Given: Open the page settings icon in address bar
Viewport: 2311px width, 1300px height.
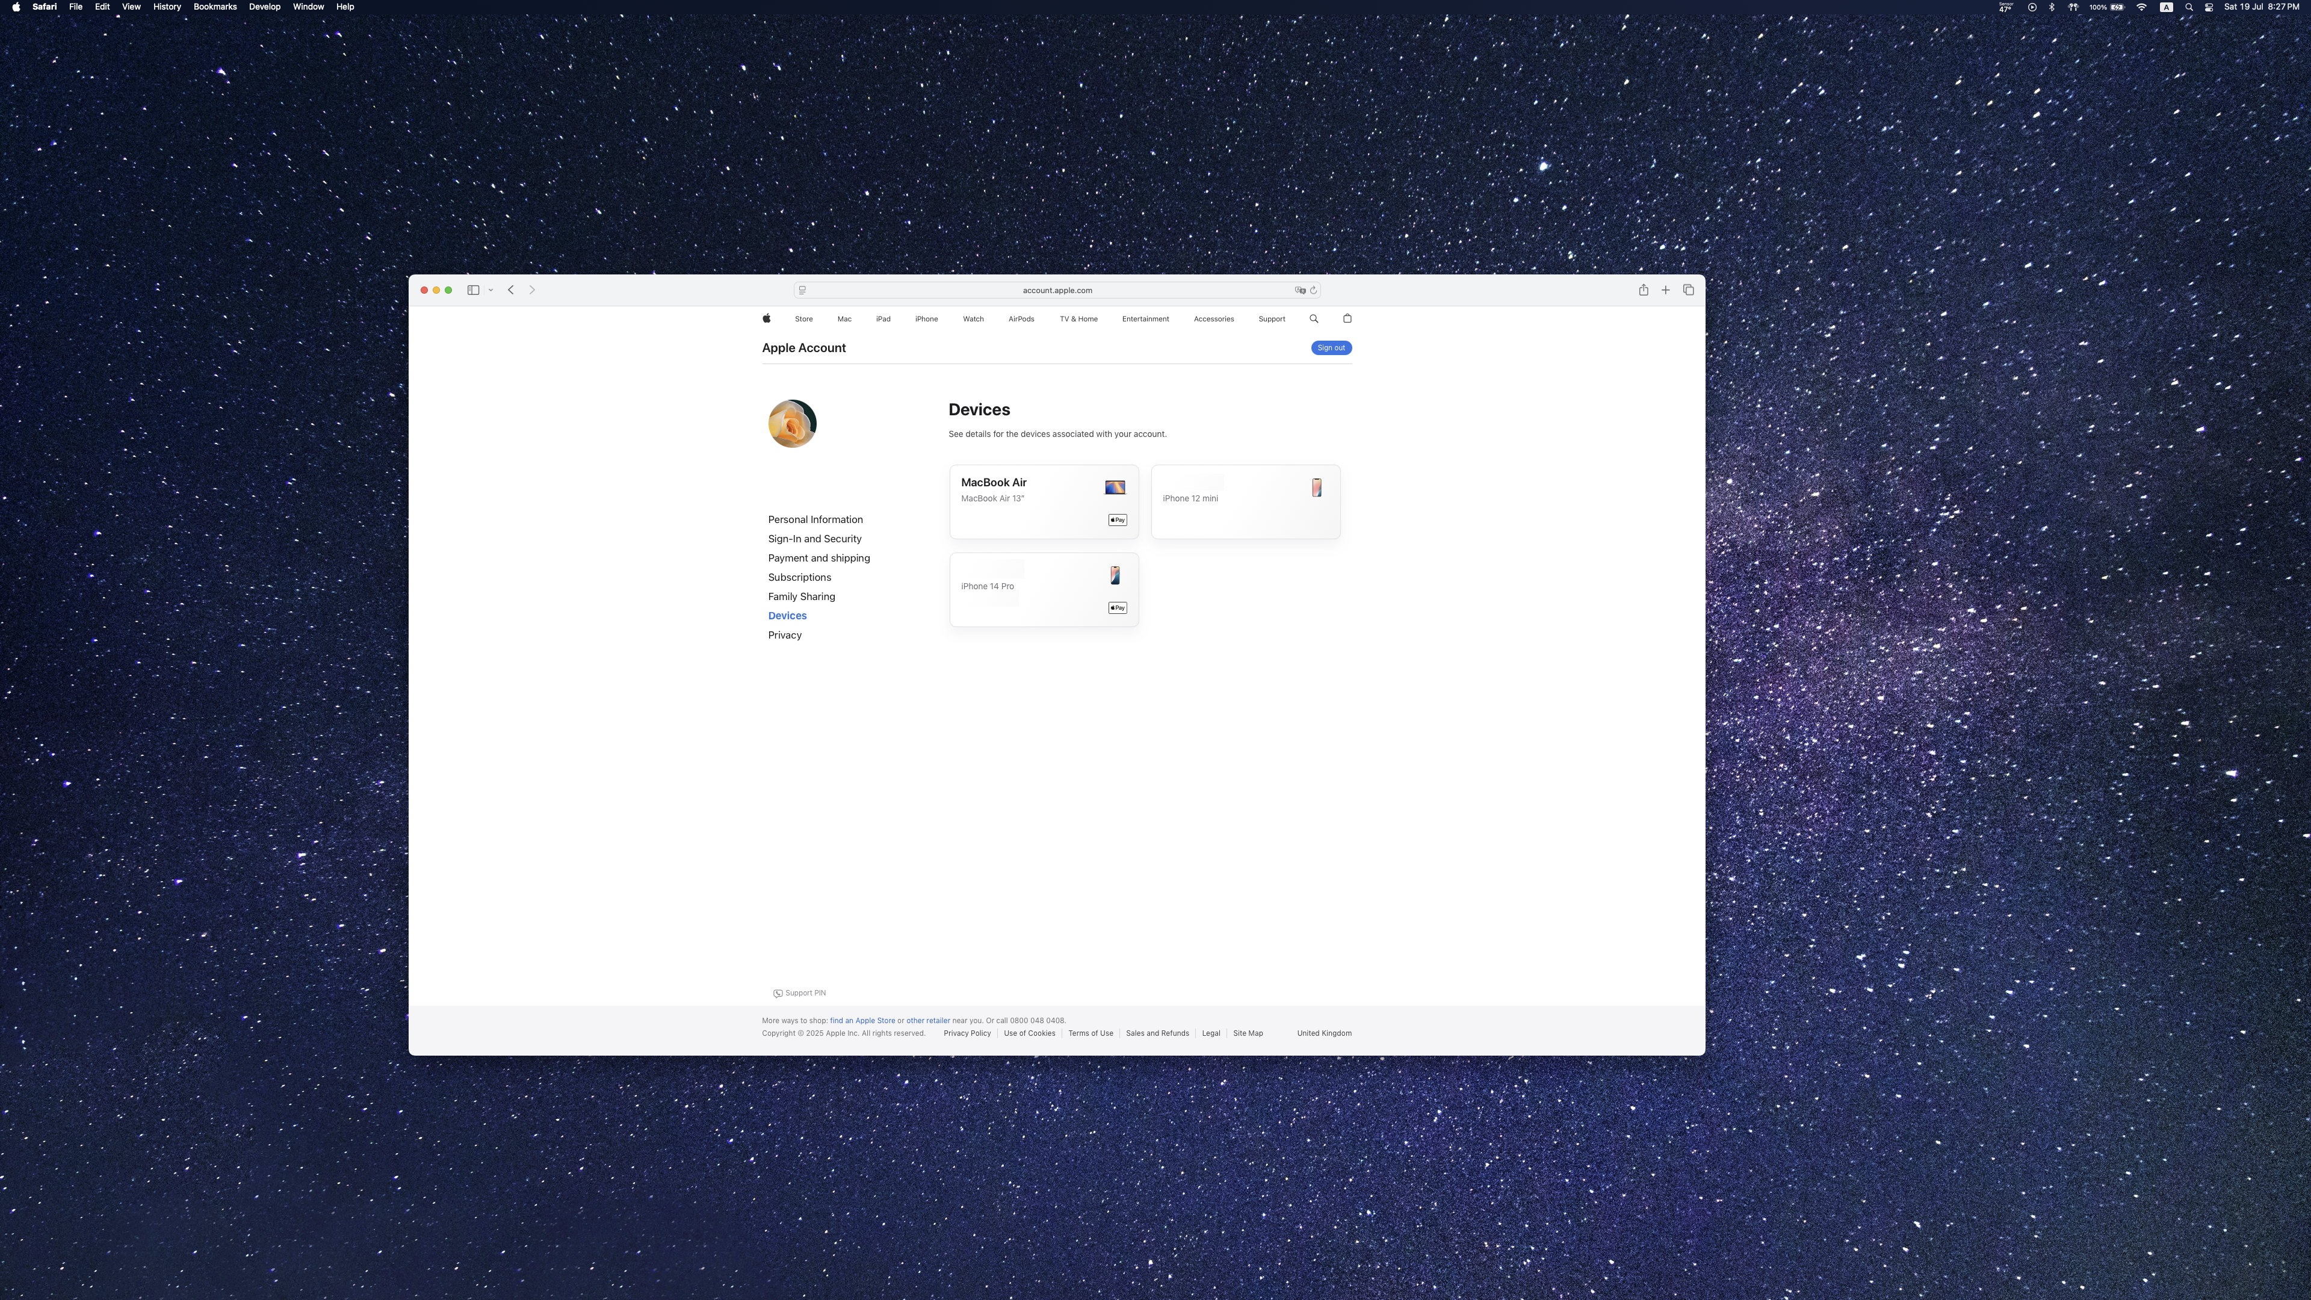Looking at the screenshot, I should point(802,289).
